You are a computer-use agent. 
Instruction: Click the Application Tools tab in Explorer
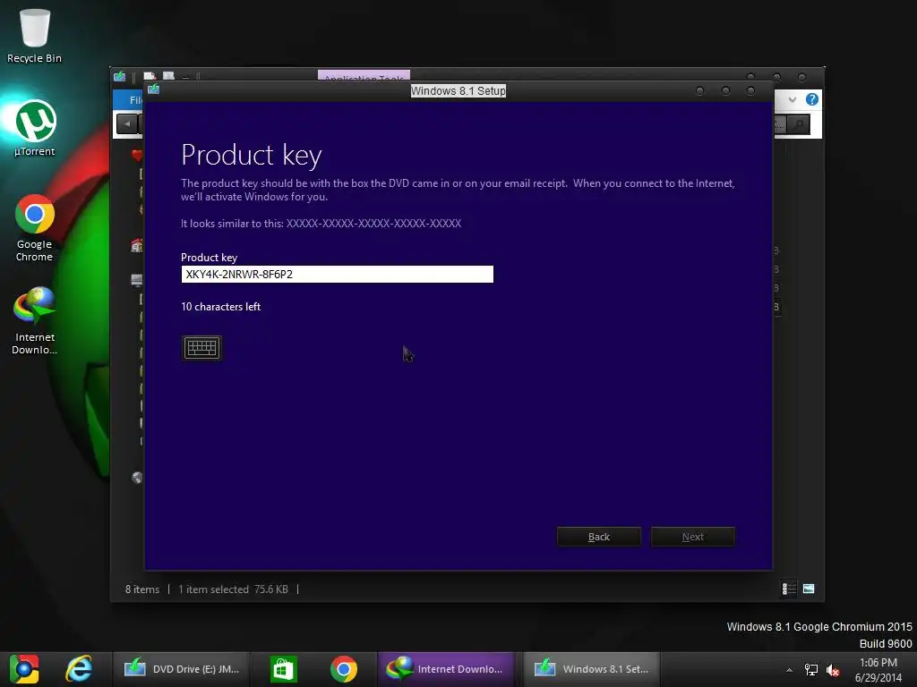(364, 76)
